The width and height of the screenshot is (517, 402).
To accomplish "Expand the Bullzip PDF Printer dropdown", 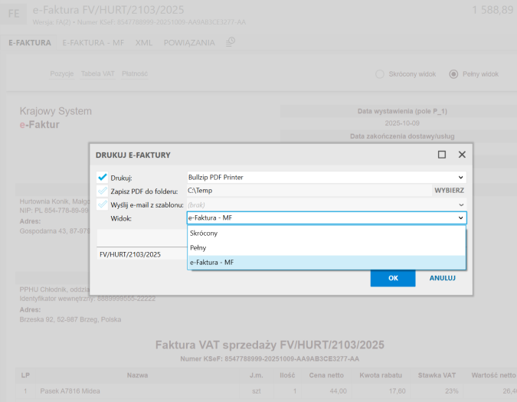I will pyautogui.click(x=461, y=177).
